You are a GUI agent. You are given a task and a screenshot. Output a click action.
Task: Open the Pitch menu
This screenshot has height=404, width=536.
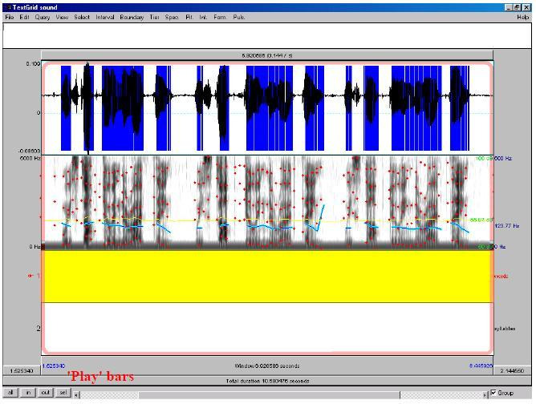point(189,17)
